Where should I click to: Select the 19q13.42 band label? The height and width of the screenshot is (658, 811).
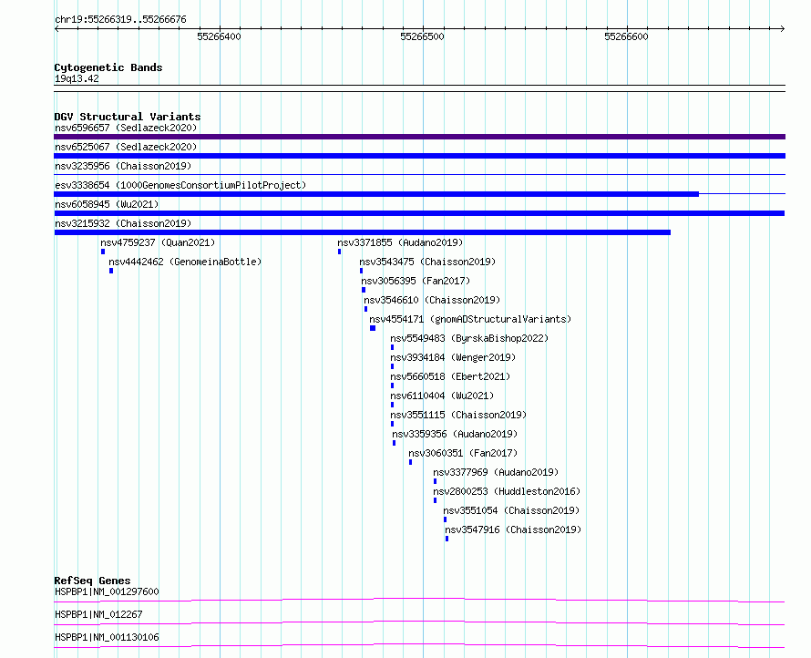pos(77,78)
